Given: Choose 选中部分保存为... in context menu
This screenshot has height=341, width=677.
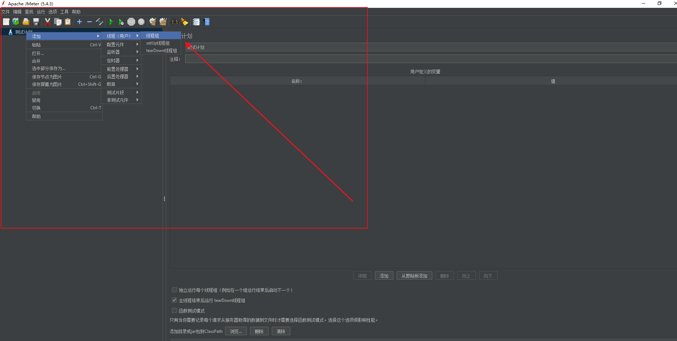Looking at the screenshot, I should pos(64,68).
